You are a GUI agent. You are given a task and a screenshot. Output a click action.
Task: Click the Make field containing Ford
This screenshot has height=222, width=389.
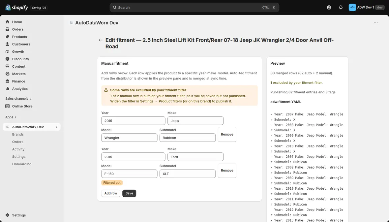195,157
